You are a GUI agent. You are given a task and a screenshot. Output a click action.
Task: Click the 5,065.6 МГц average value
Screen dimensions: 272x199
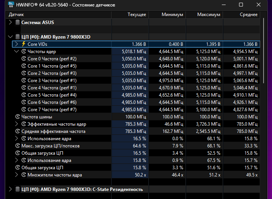(245, 81)
